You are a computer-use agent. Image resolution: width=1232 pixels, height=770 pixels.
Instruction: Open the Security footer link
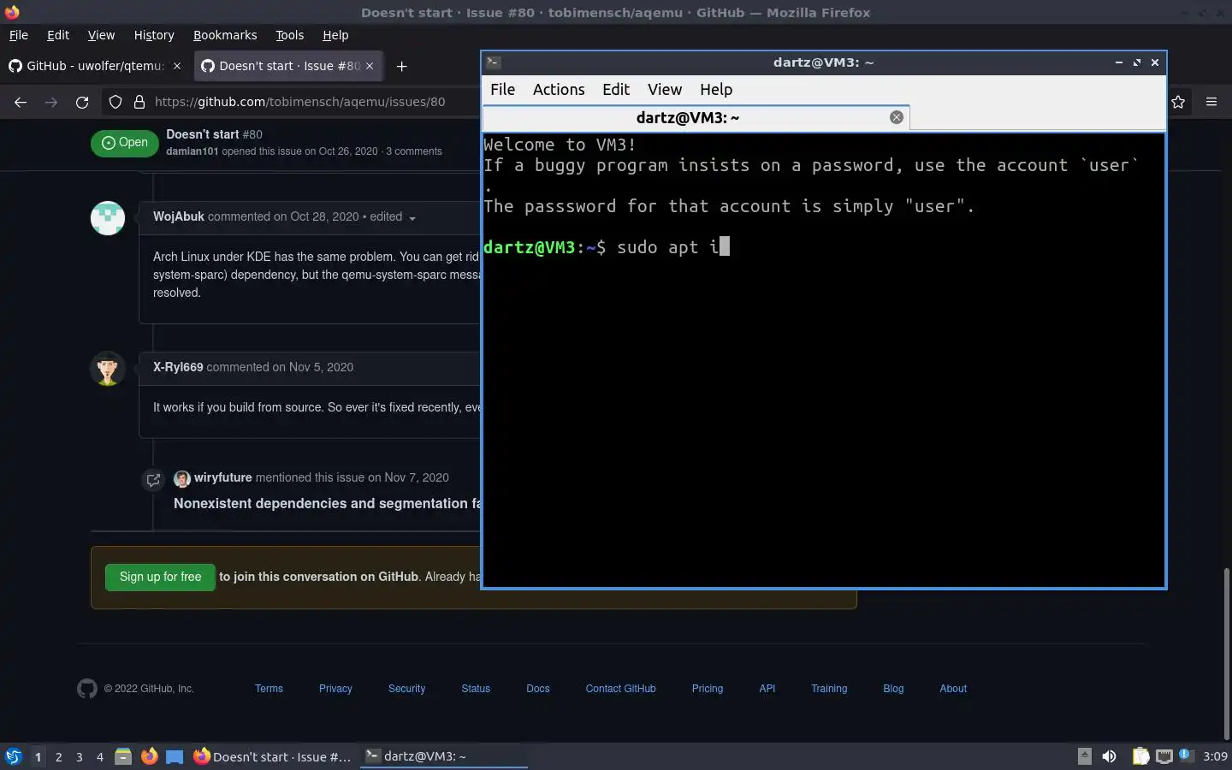406,689
